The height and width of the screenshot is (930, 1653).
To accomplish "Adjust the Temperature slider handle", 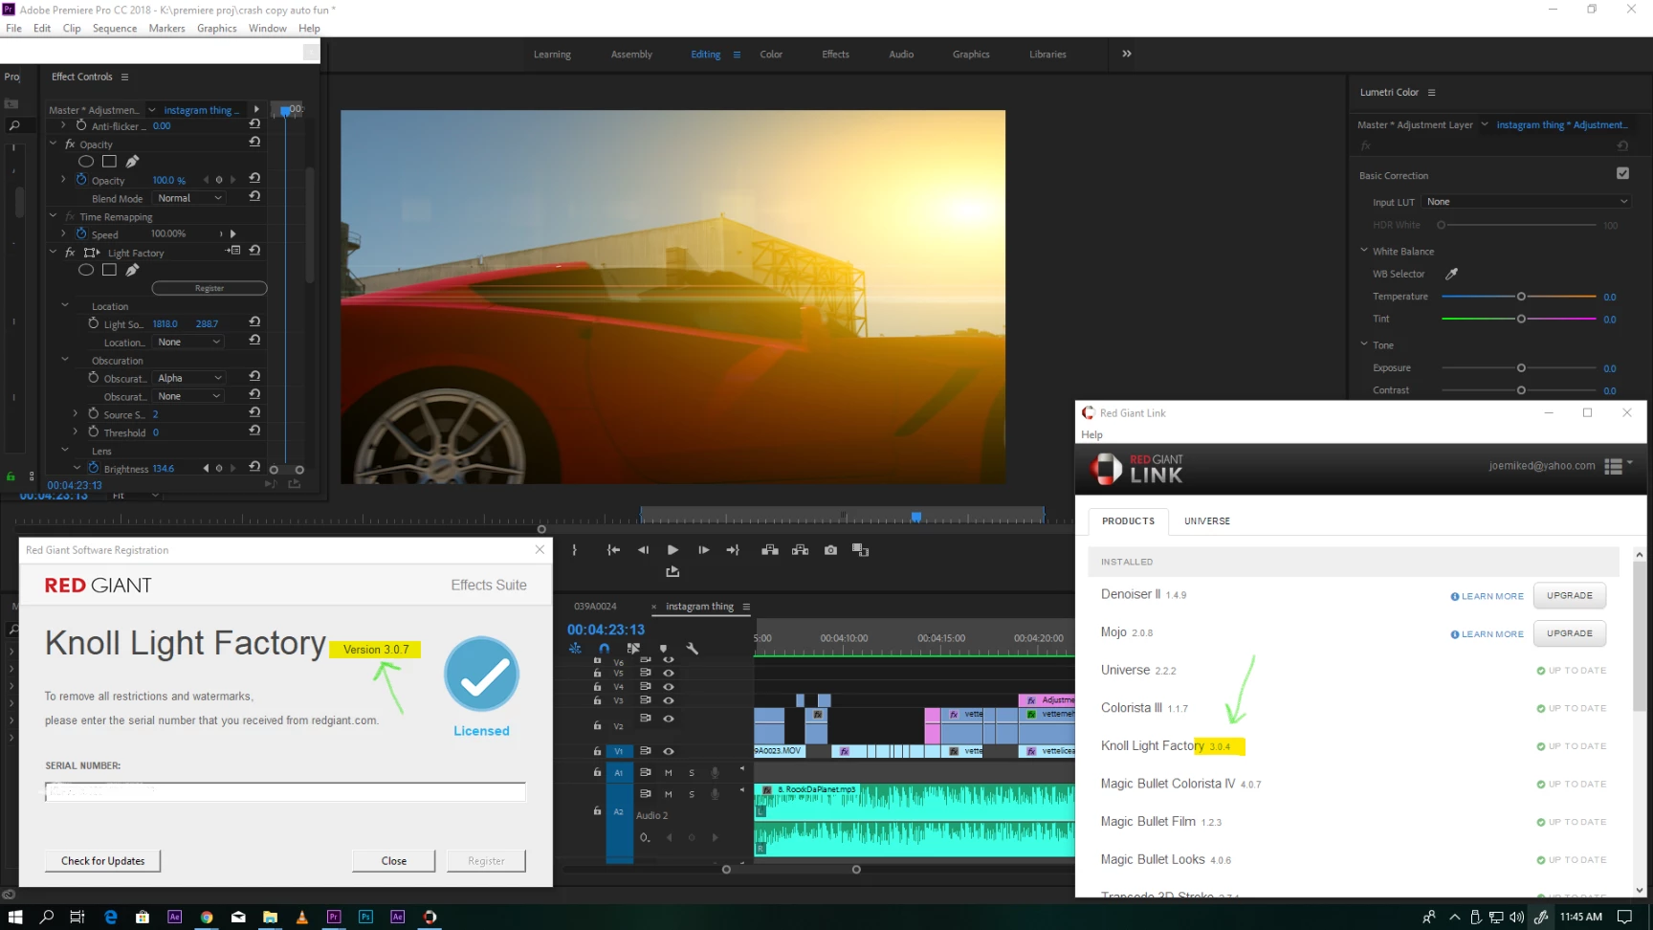I will tap(1521, 297).
